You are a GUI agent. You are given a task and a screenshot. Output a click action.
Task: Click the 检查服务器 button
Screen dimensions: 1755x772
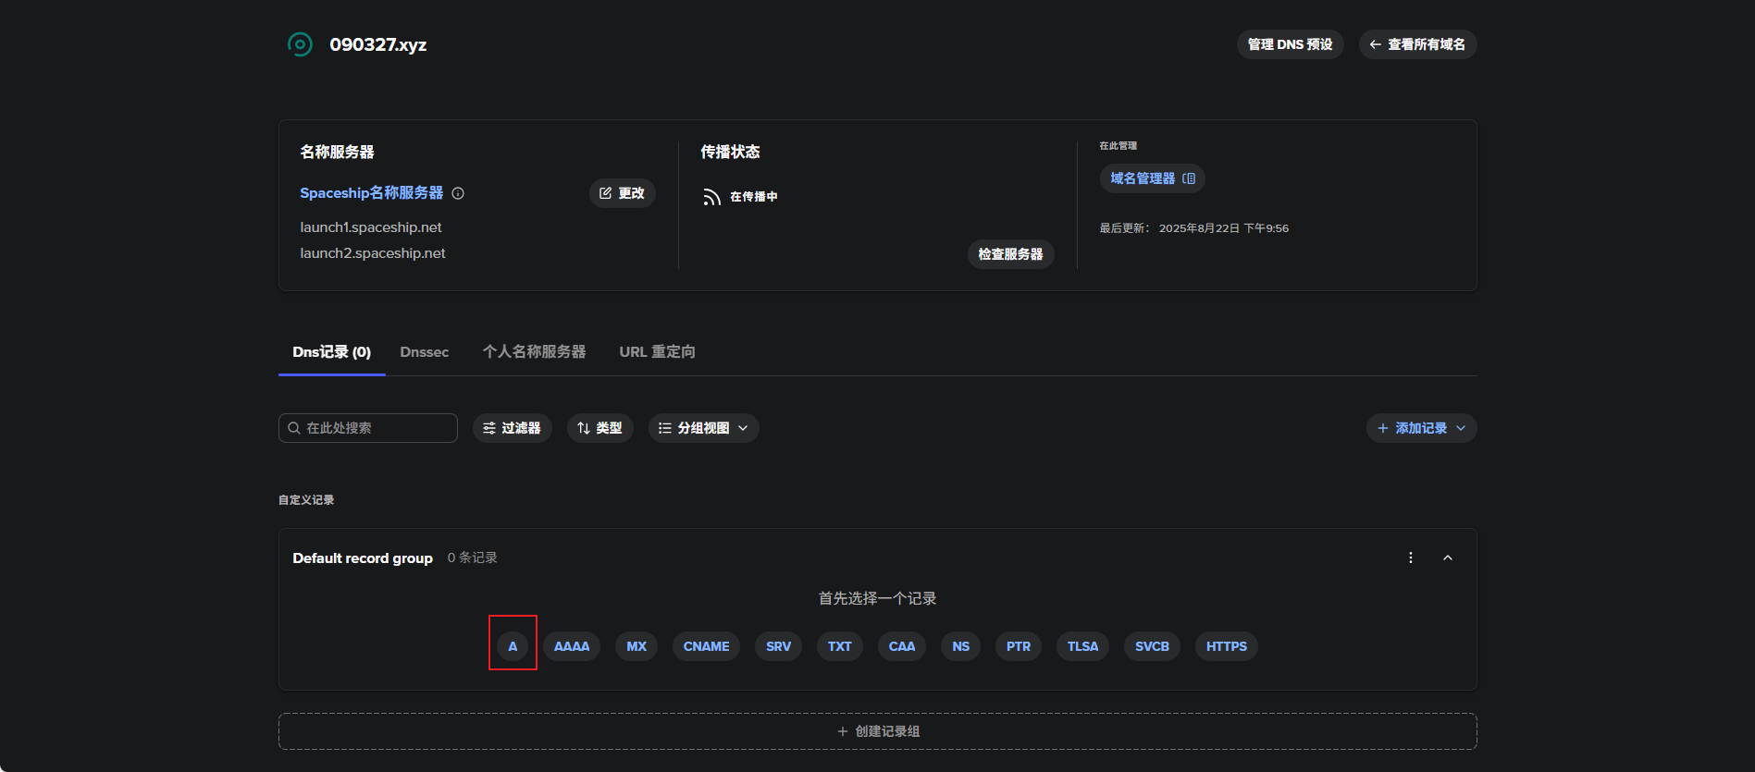[x=1010, y=254]
